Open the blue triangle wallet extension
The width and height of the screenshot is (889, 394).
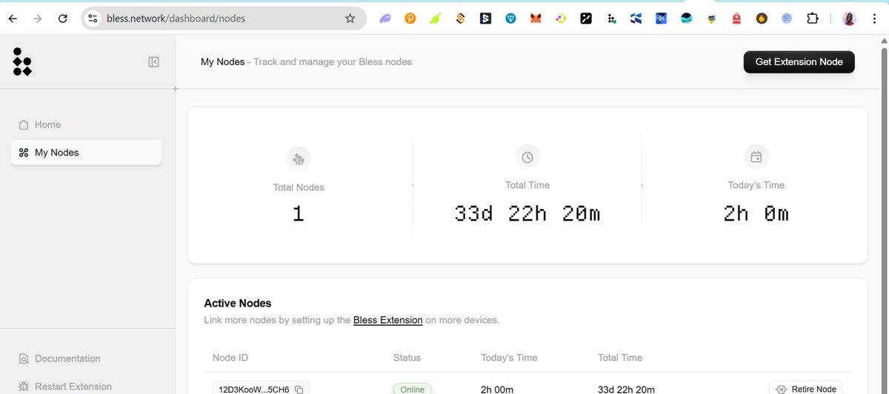(x=510, y=19)
